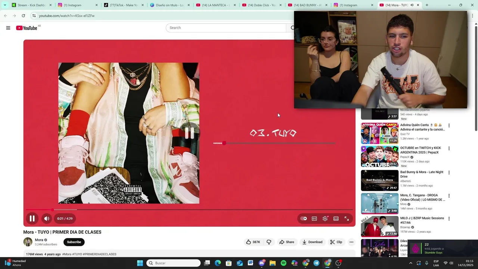Show hidden system tray icons chevron
Viewport: 478px width, 269px height.
click(x=411, y=263)
